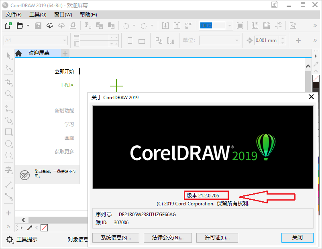Toggle the Show grid icon

(267, 26)
